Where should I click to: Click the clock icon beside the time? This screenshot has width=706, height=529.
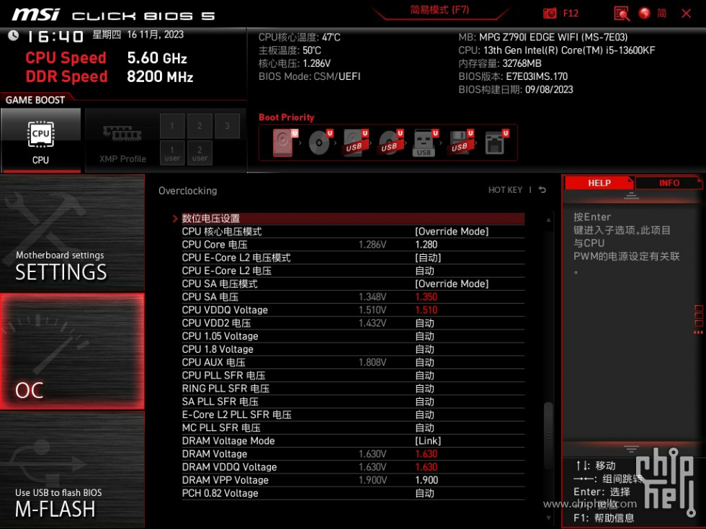14,35
